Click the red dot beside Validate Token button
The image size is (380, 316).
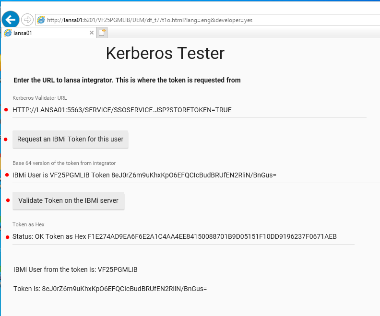coord(8,200)
